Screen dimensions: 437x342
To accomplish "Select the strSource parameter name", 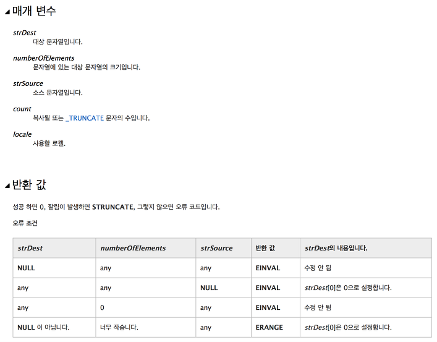I will (x=28, y=83).
